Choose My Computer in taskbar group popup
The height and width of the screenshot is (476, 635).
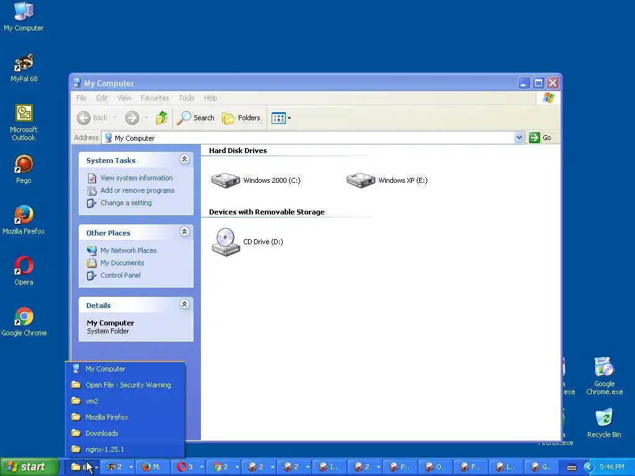(x=125, y=369)
